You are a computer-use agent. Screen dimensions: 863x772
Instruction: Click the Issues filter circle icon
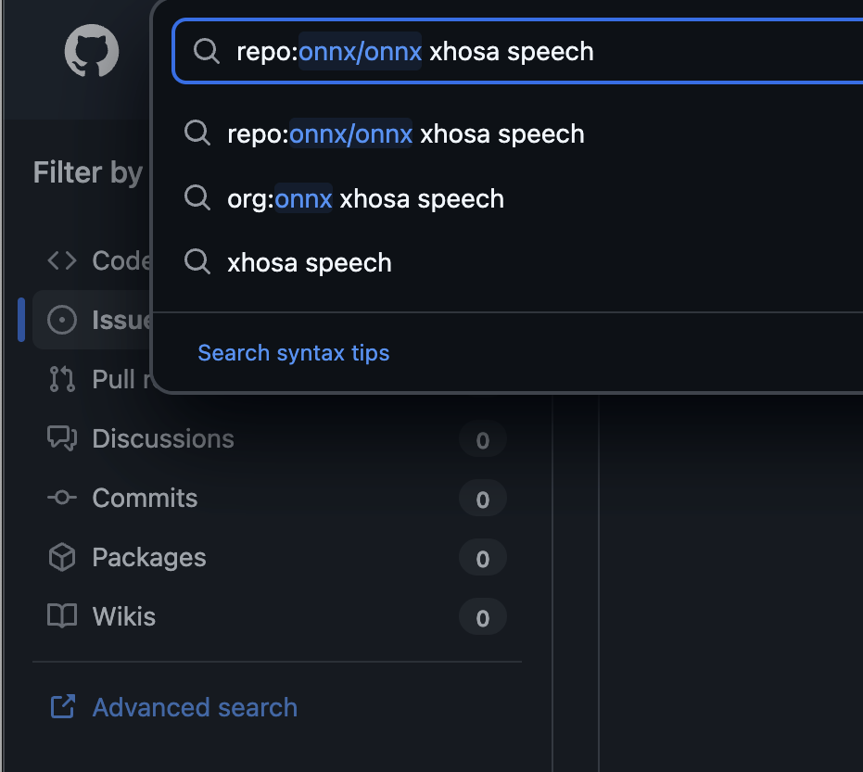coord(62,320)
